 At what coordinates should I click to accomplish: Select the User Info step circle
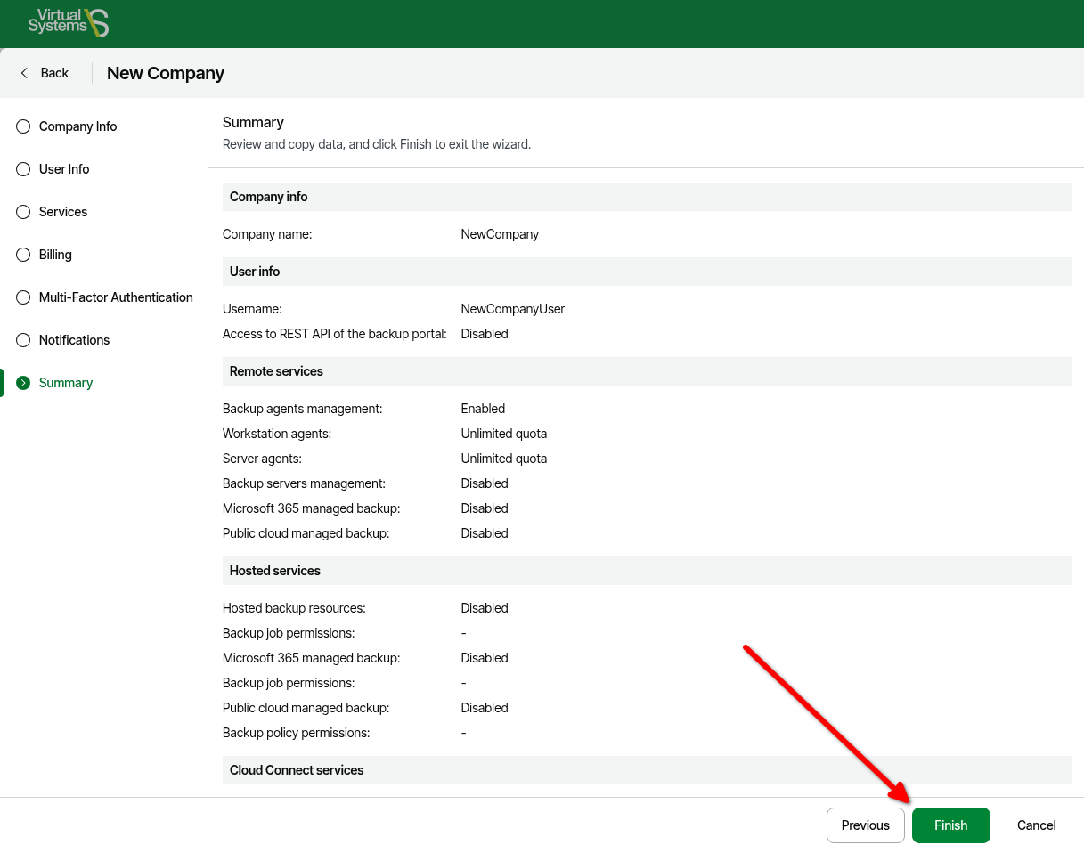[x=23, y=169]
